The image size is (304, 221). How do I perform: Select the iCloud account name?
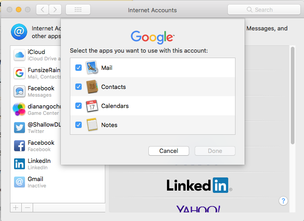click(36, 52)
